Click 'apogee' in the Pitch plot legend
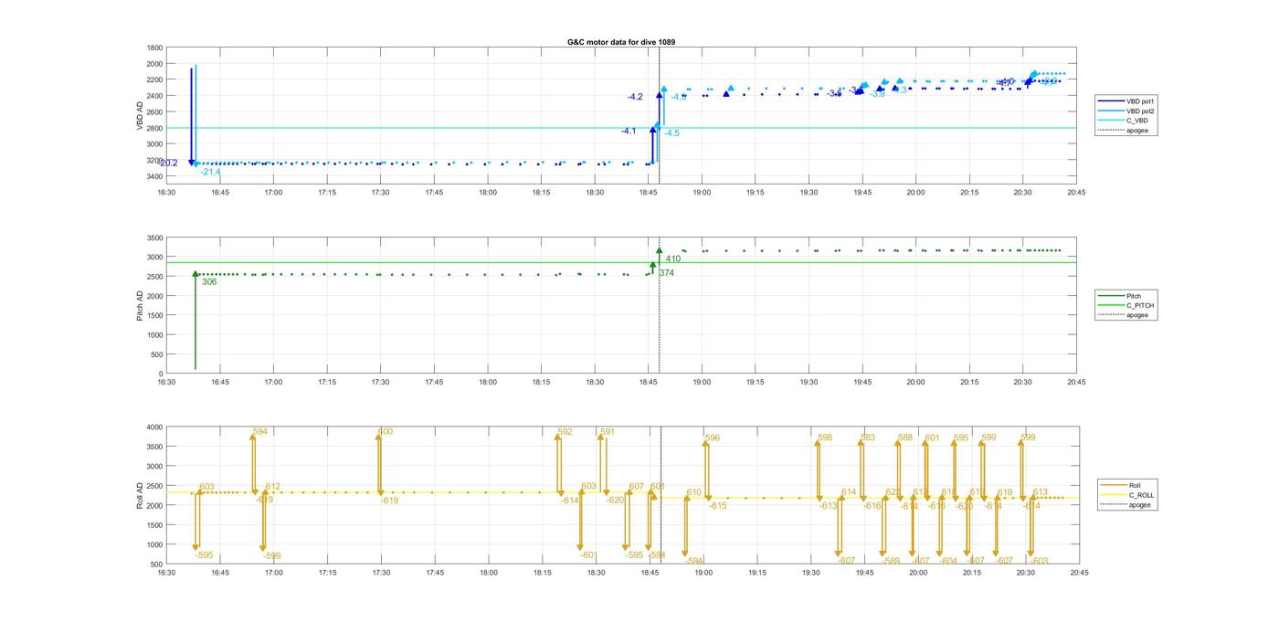The width and height of the screenshot is (1279, 633). point(1137,315)
